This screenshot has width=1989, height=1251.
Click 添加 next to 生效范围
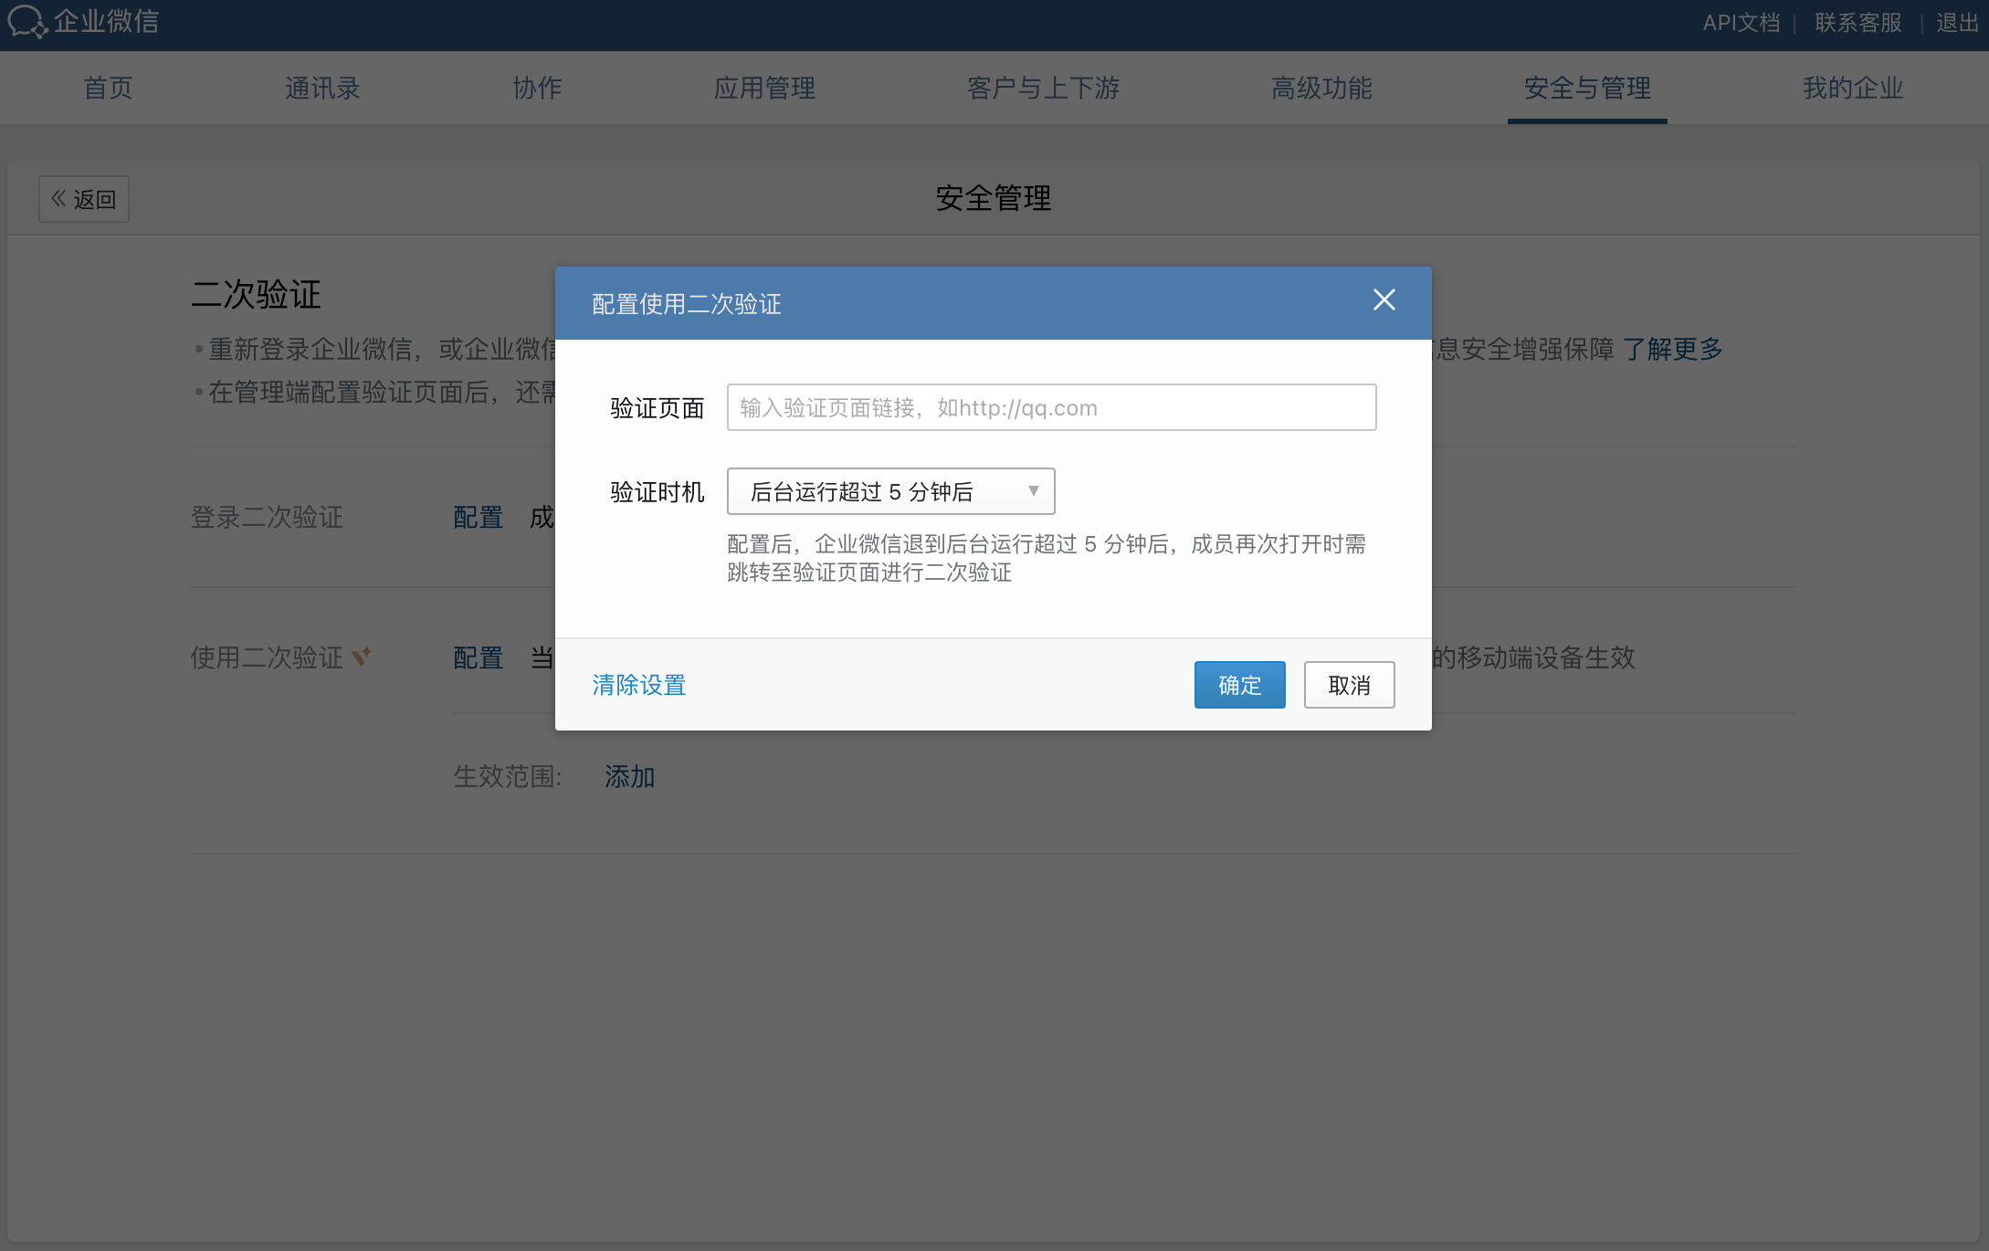(629, 777)
